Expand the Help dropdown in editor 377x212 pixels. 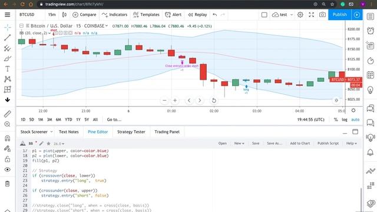(x=351, y=143)
